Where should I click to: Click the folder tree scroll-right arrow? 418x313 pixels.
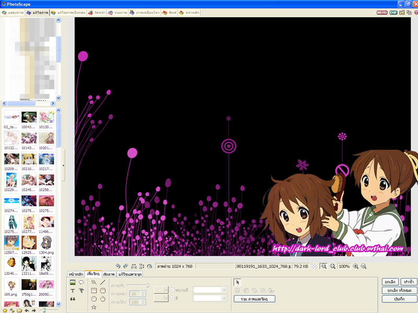tap(53, 103)
